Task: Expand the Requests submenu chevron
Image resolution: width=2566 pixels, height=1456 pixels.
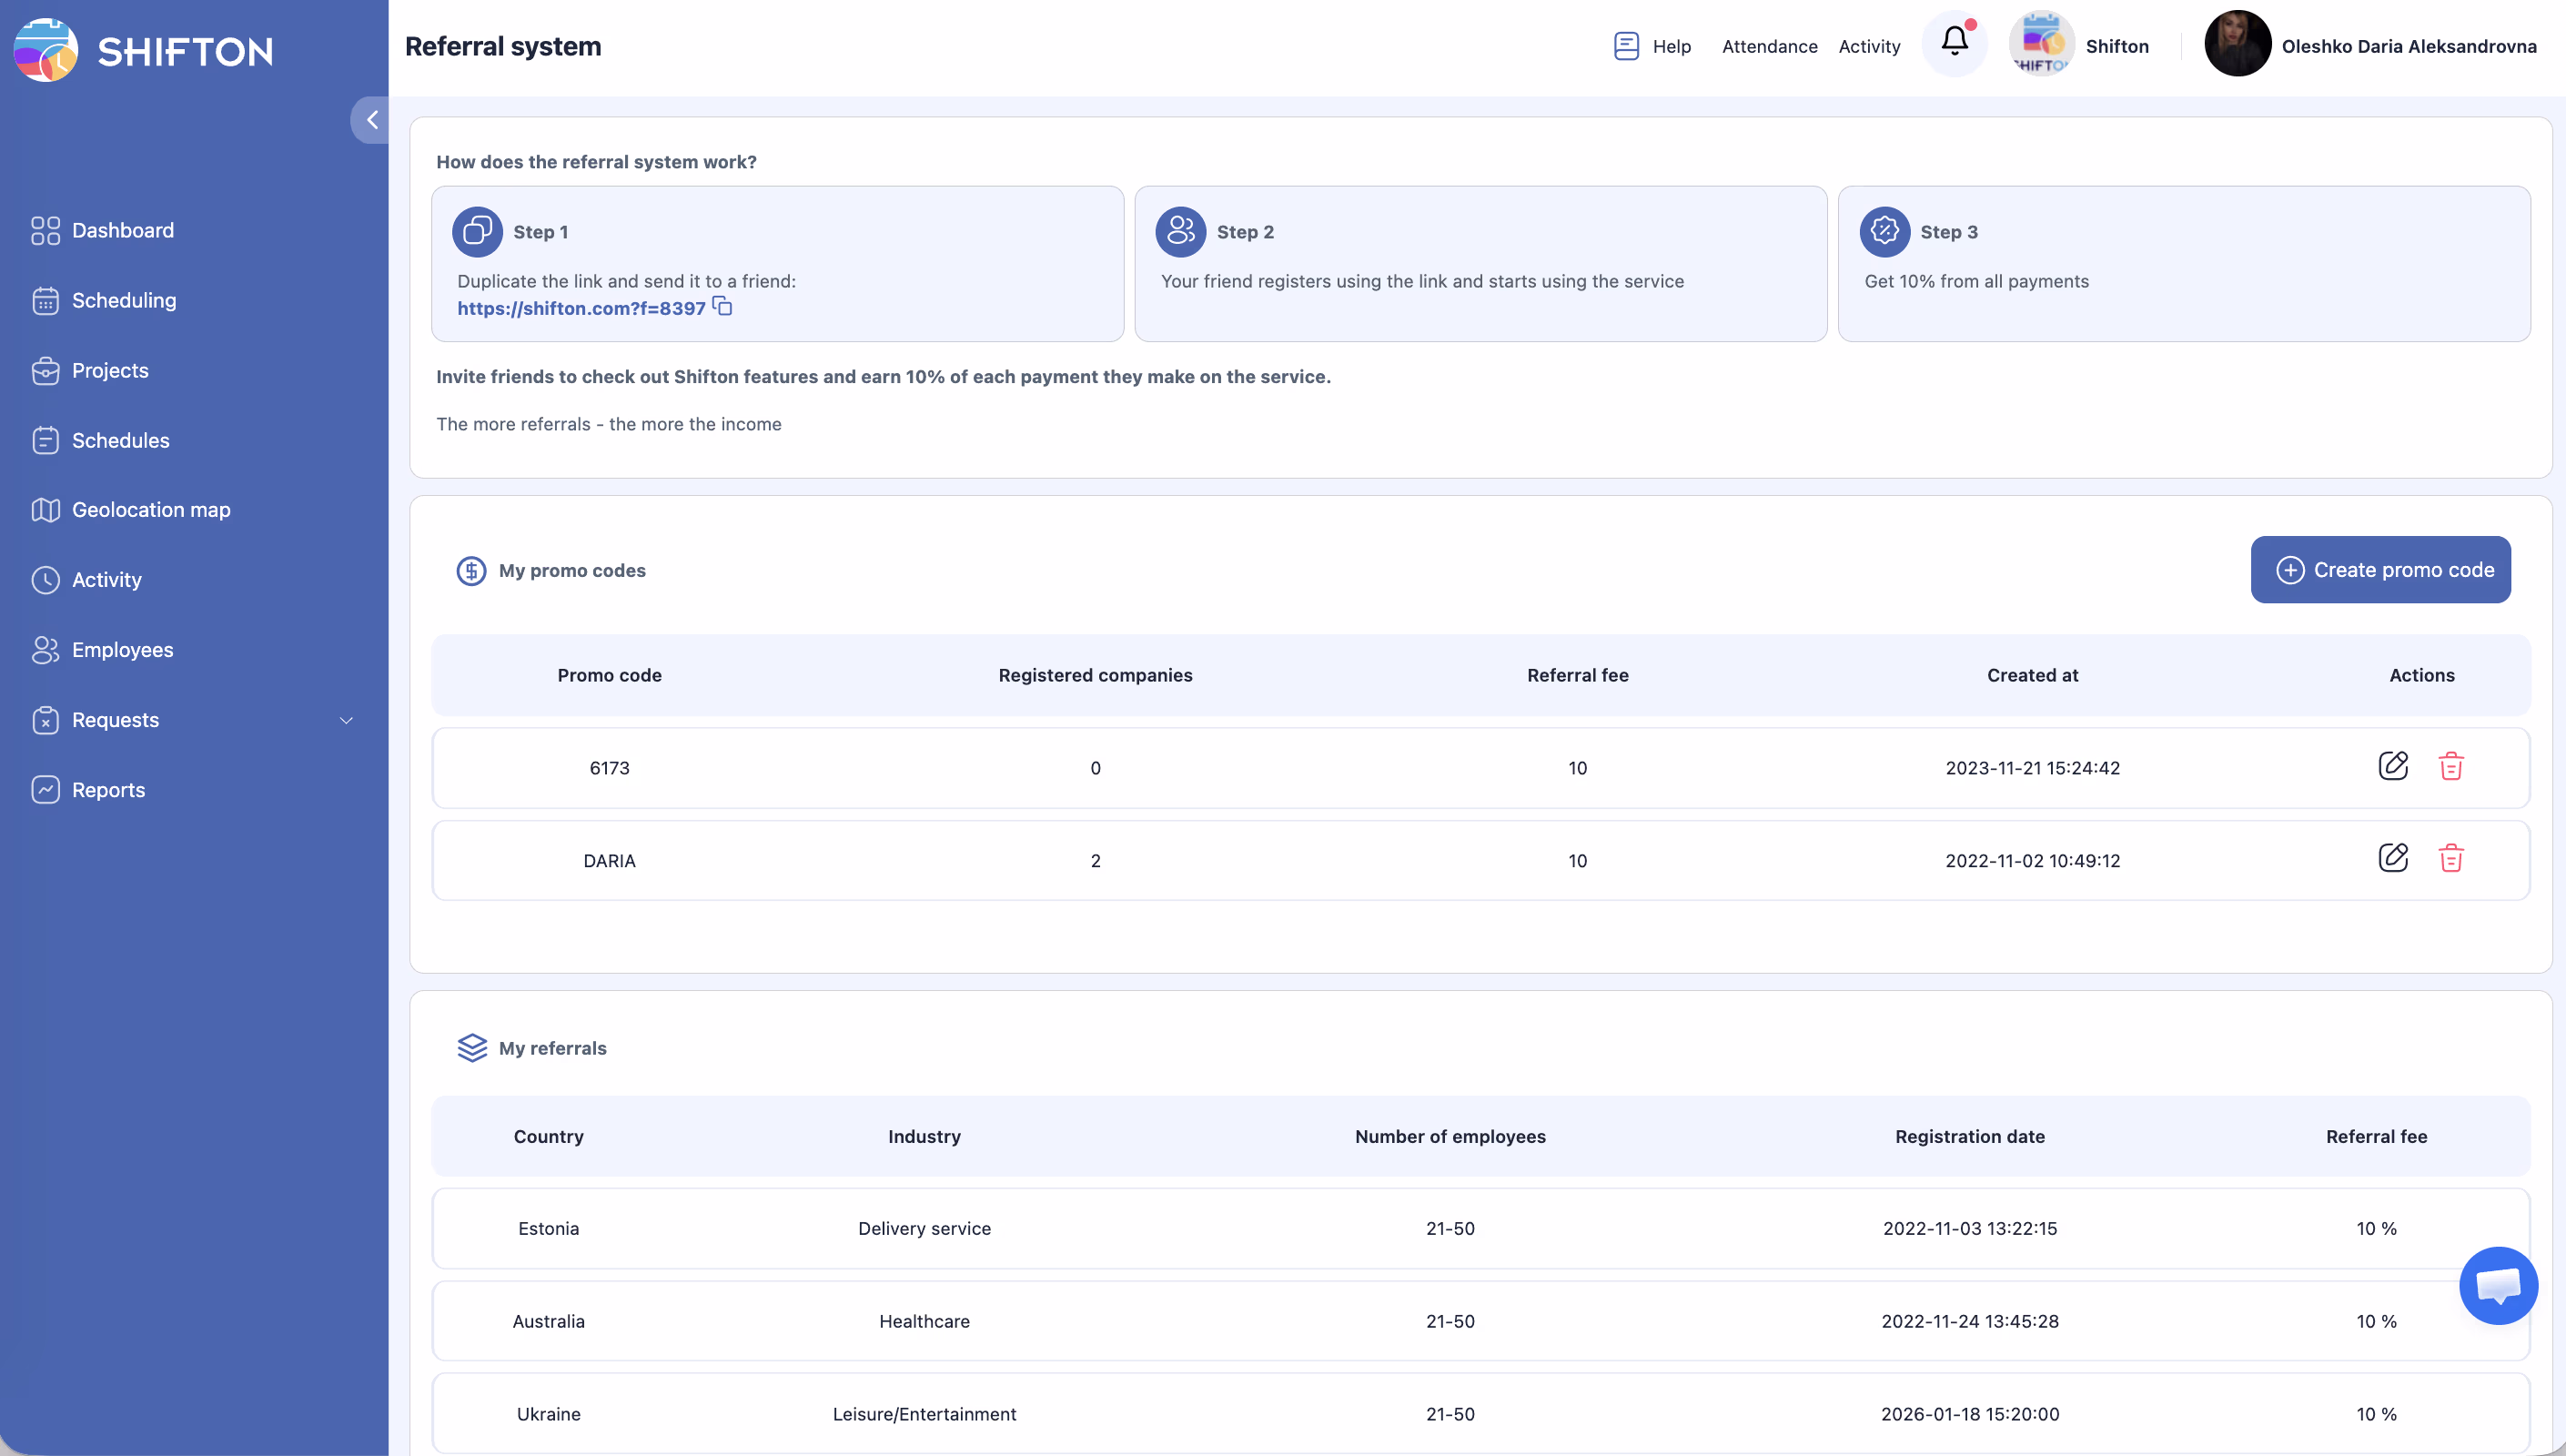Action: 346,720
